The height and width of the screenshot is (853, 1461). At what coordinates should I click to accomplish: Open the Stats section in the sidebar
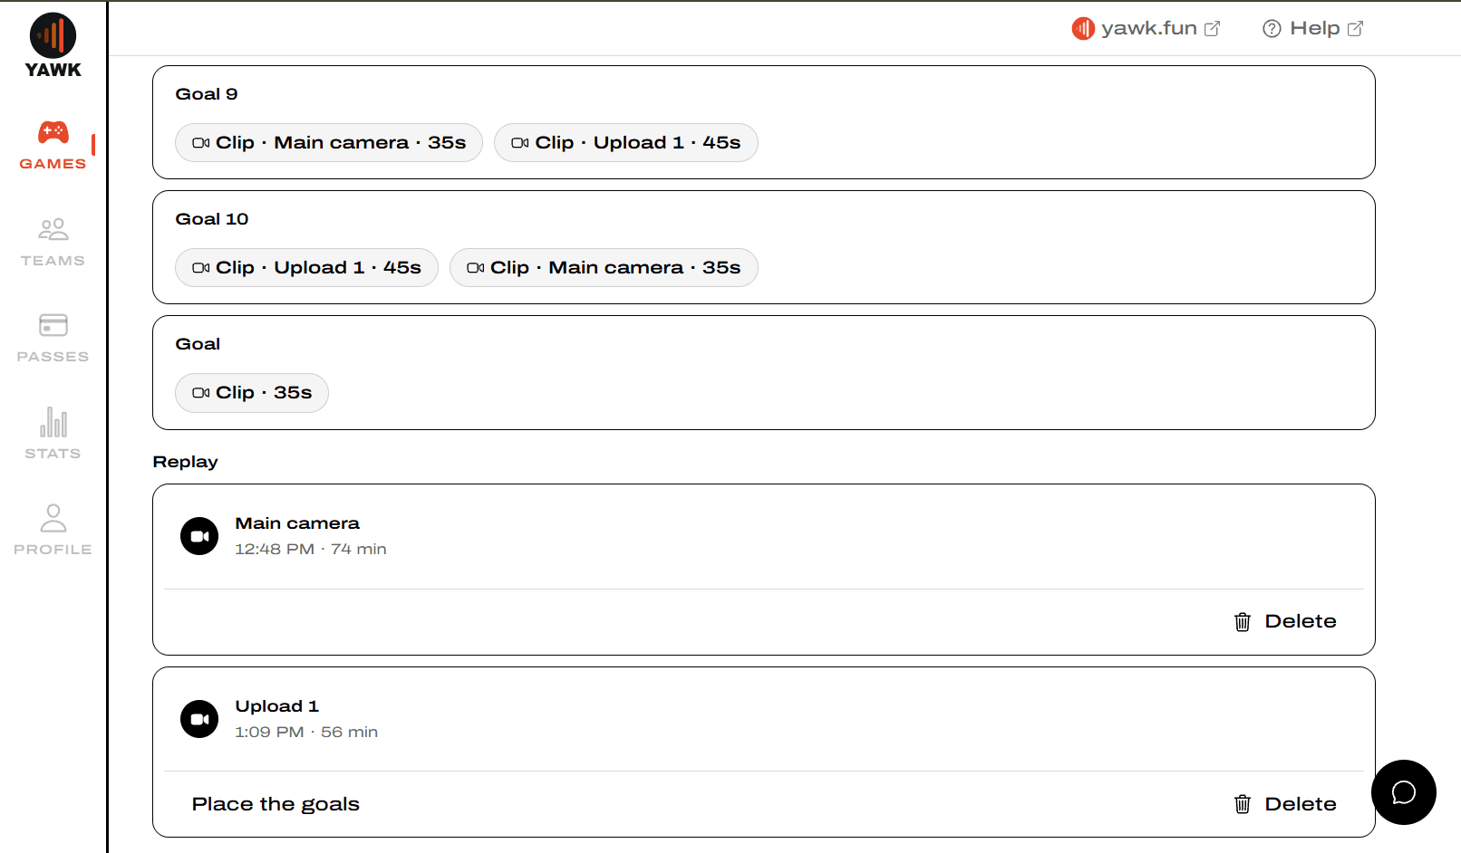tap(53, 434)
